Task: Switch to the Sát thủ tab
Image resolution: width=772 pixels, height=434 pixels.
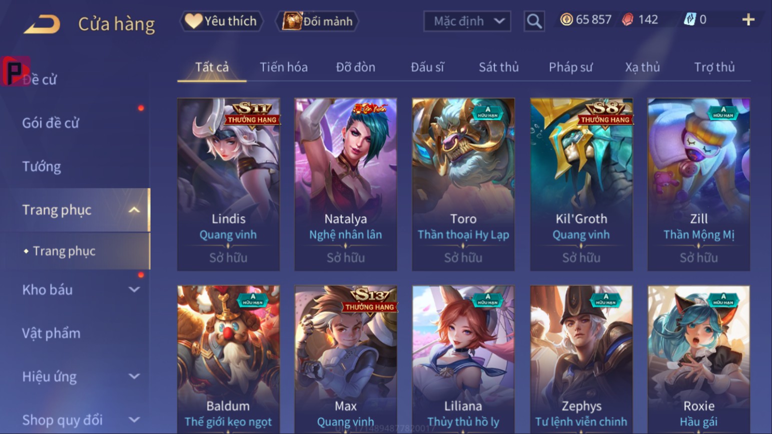Action: (x=498, y=67)
